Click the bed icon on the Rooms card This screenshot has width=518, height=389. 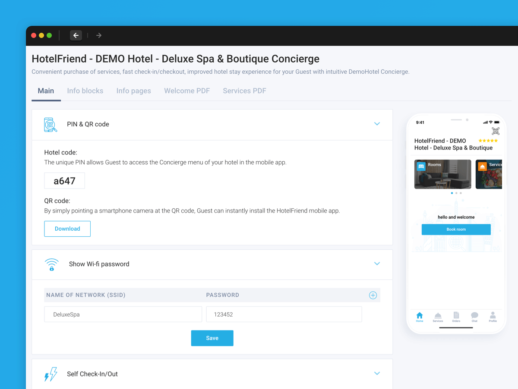click(421, 166)
